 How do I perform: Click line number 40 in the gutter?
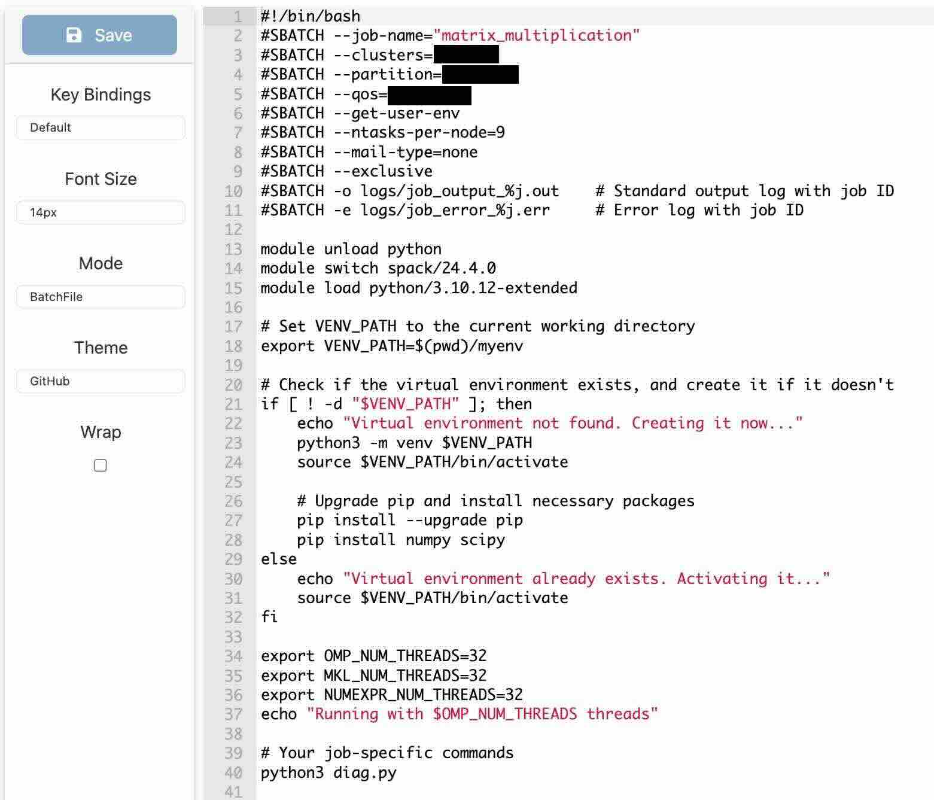(x=233, y=772)
